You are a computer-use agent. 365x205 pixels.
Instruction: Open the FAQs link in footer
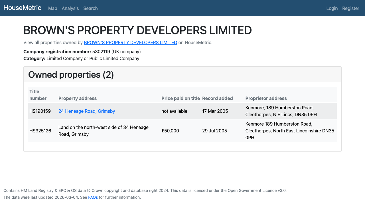click(93, 197)
